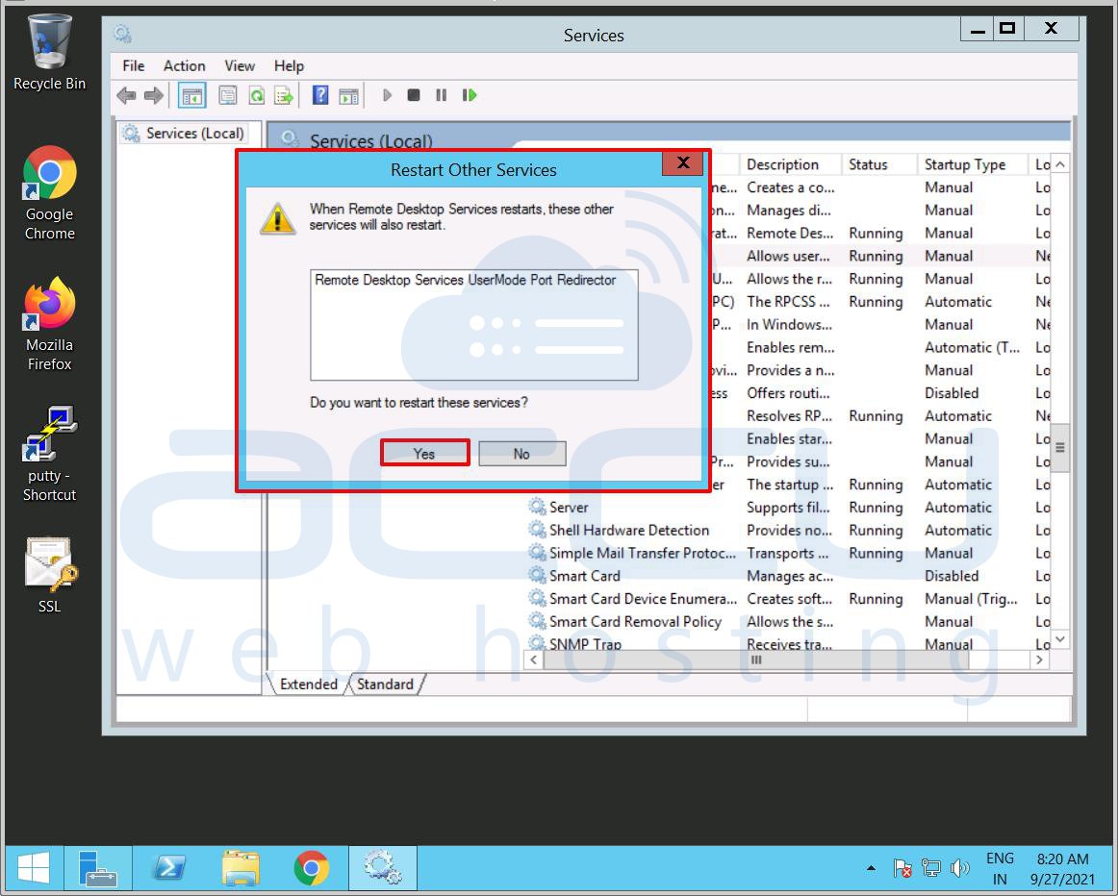
Task: Click the scroll up arrow of services list
Action: click(x=1060, y=164)
